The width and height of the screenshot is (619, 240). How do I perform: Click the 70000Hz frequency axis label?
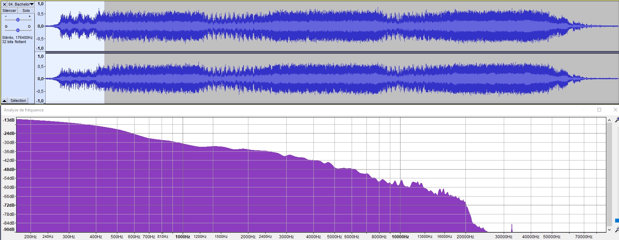[x=584, y=236]
